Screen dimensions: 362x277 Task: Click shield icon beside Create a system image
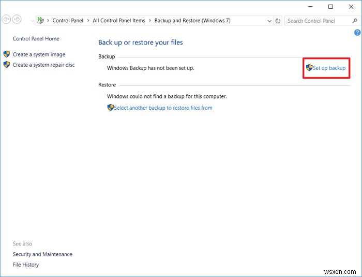coord(7,54)
